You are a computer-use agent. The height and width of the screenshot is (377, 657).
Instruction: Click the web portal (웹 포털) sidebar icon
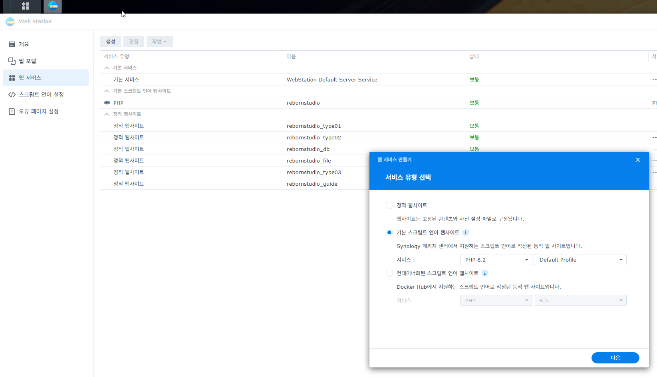pyautogui.click(x=12, y=61)
